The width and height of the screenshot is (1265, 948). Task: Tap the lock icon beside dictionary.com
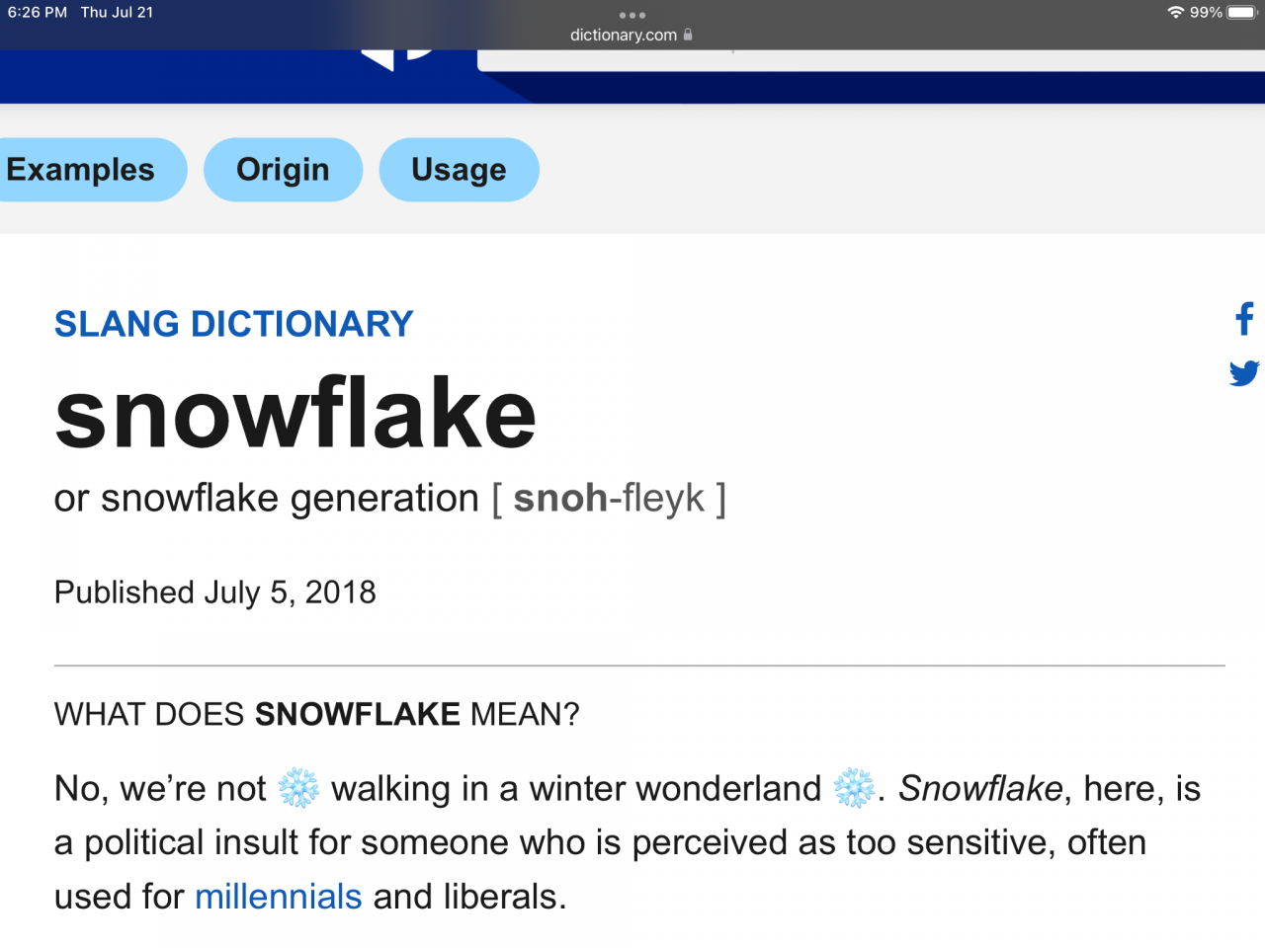(x=688, y=35)
